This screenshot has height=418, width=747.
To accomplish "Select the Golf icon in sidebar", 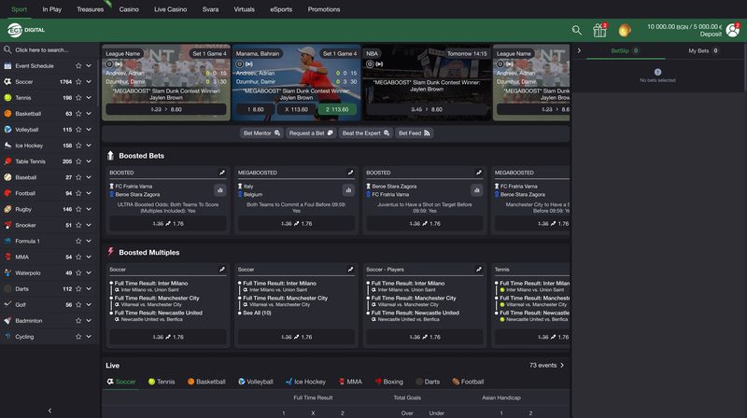I will 7,305.
